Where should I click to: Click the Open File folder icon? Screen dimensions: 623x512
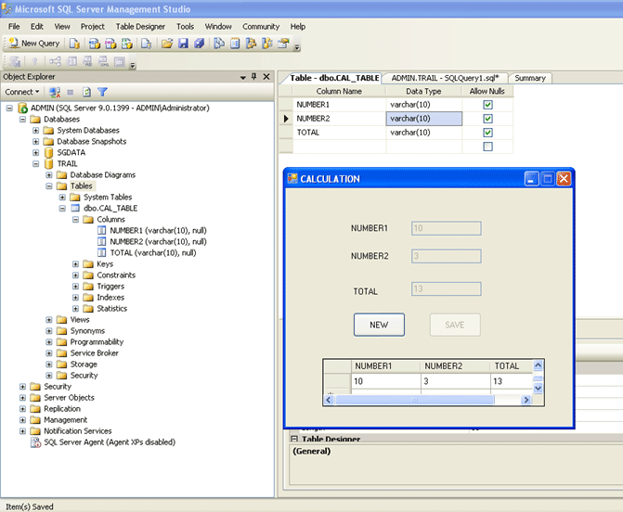[x=167, y=44]
